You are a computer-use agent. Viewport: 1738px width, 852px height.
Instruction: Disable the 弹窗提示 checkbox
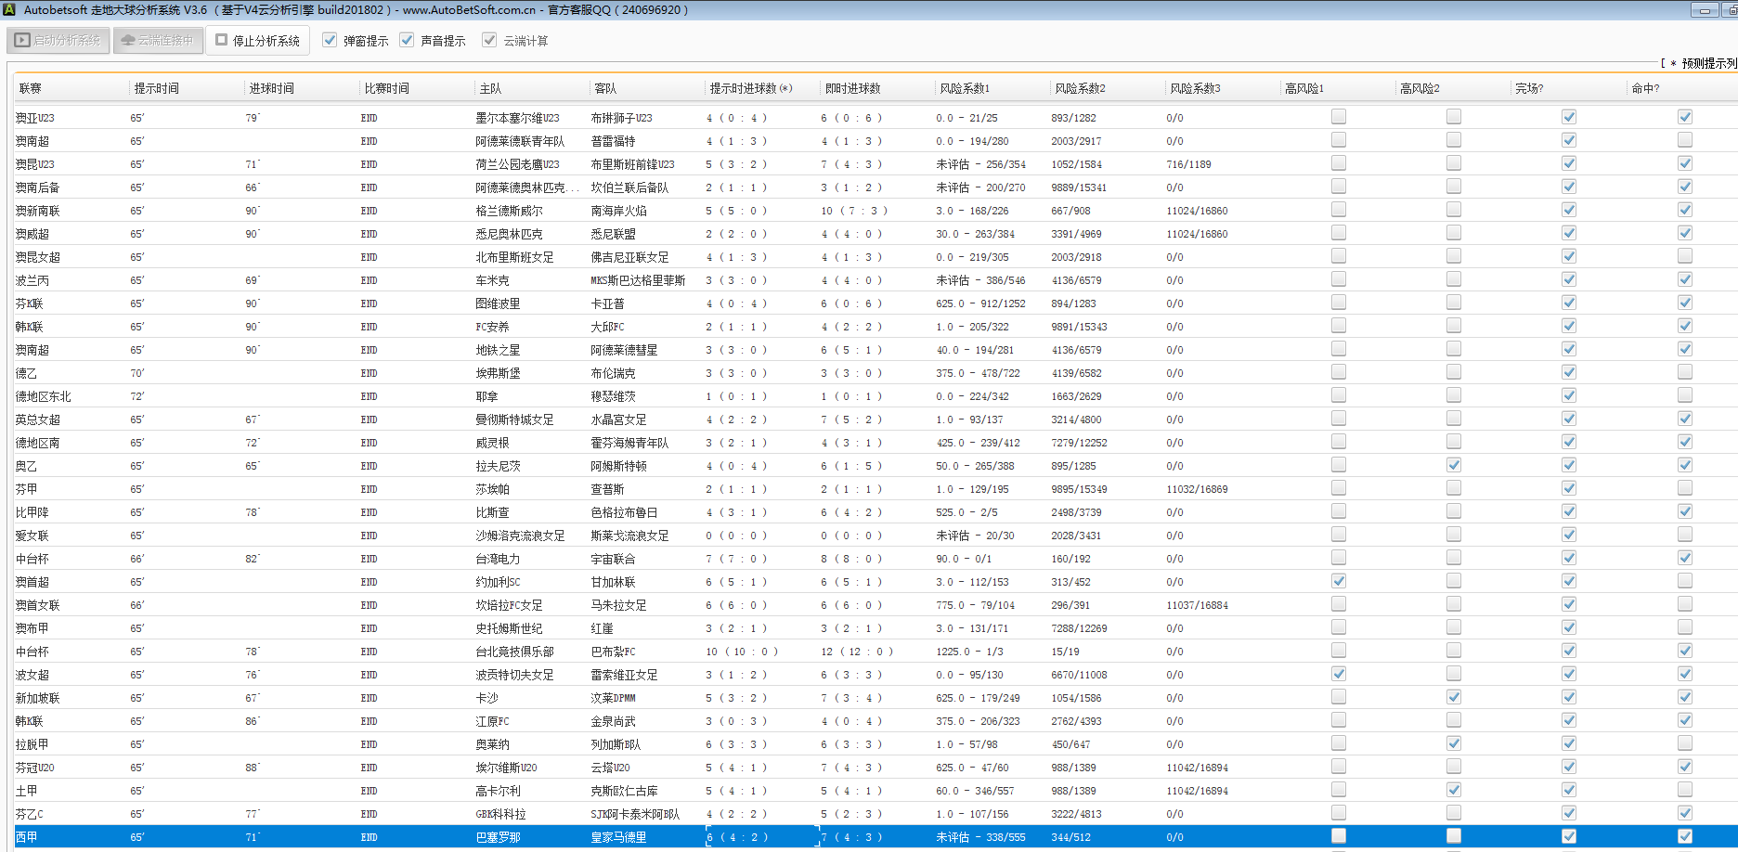pyautogui.click(x=330, y=41)
